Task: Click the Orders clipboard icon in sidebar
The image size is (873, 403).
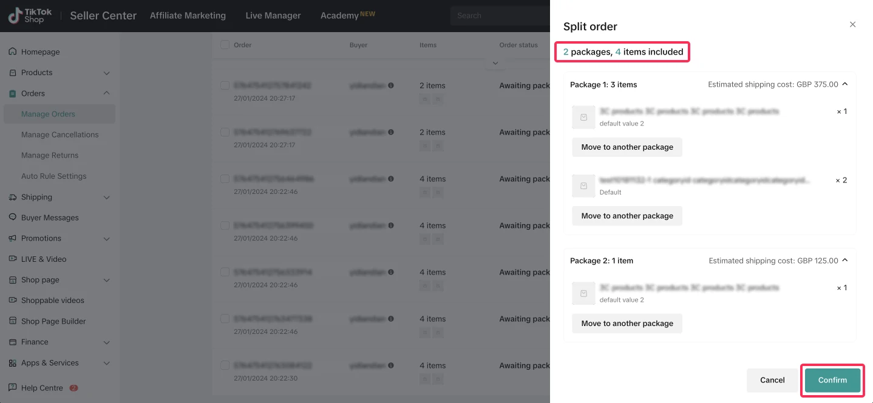Action: [13, 93]
